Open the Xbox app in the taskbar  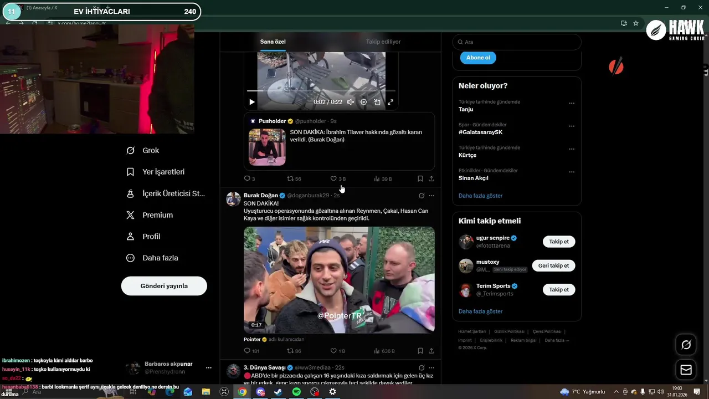pyautogui.click(x=224, y=392)
